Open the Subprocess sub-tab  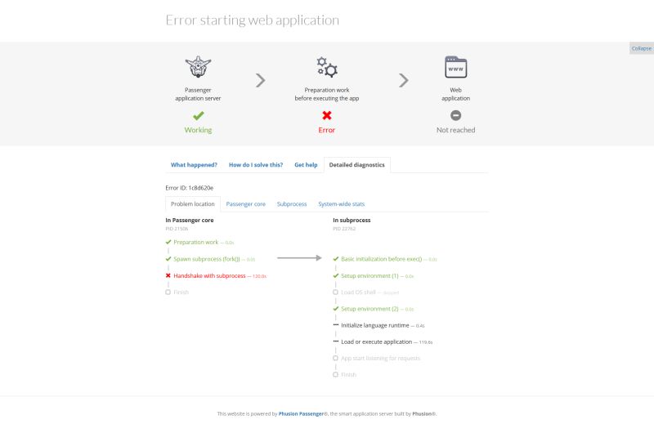(292, 204)
